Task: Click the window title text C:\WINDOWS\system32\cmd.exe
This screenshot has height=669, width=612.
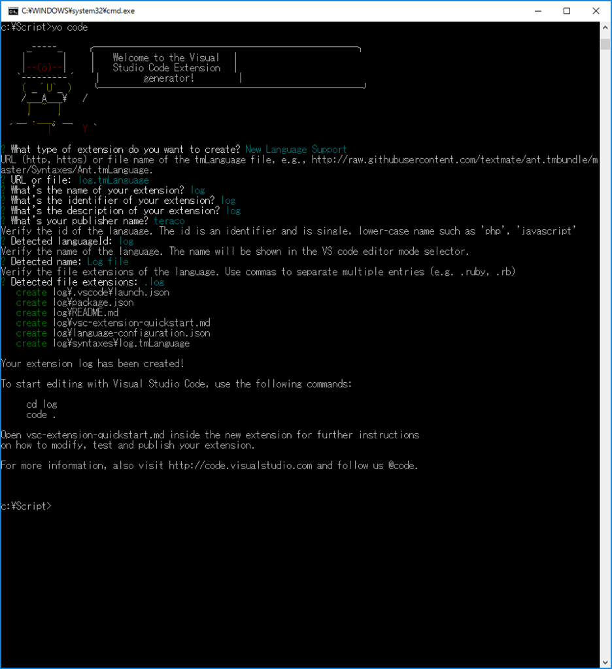Action: pos(78,10)
